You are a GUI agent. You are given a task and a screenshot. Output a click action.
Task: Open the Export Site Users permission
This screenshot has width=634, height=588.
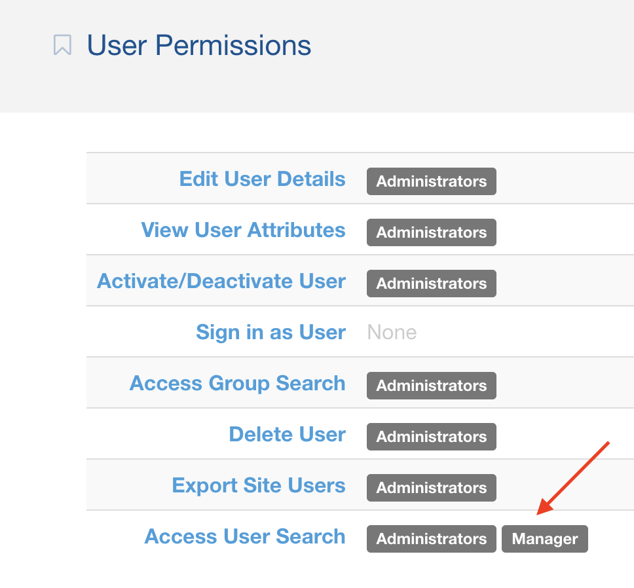pyautogui.click(x=258, y=485)
